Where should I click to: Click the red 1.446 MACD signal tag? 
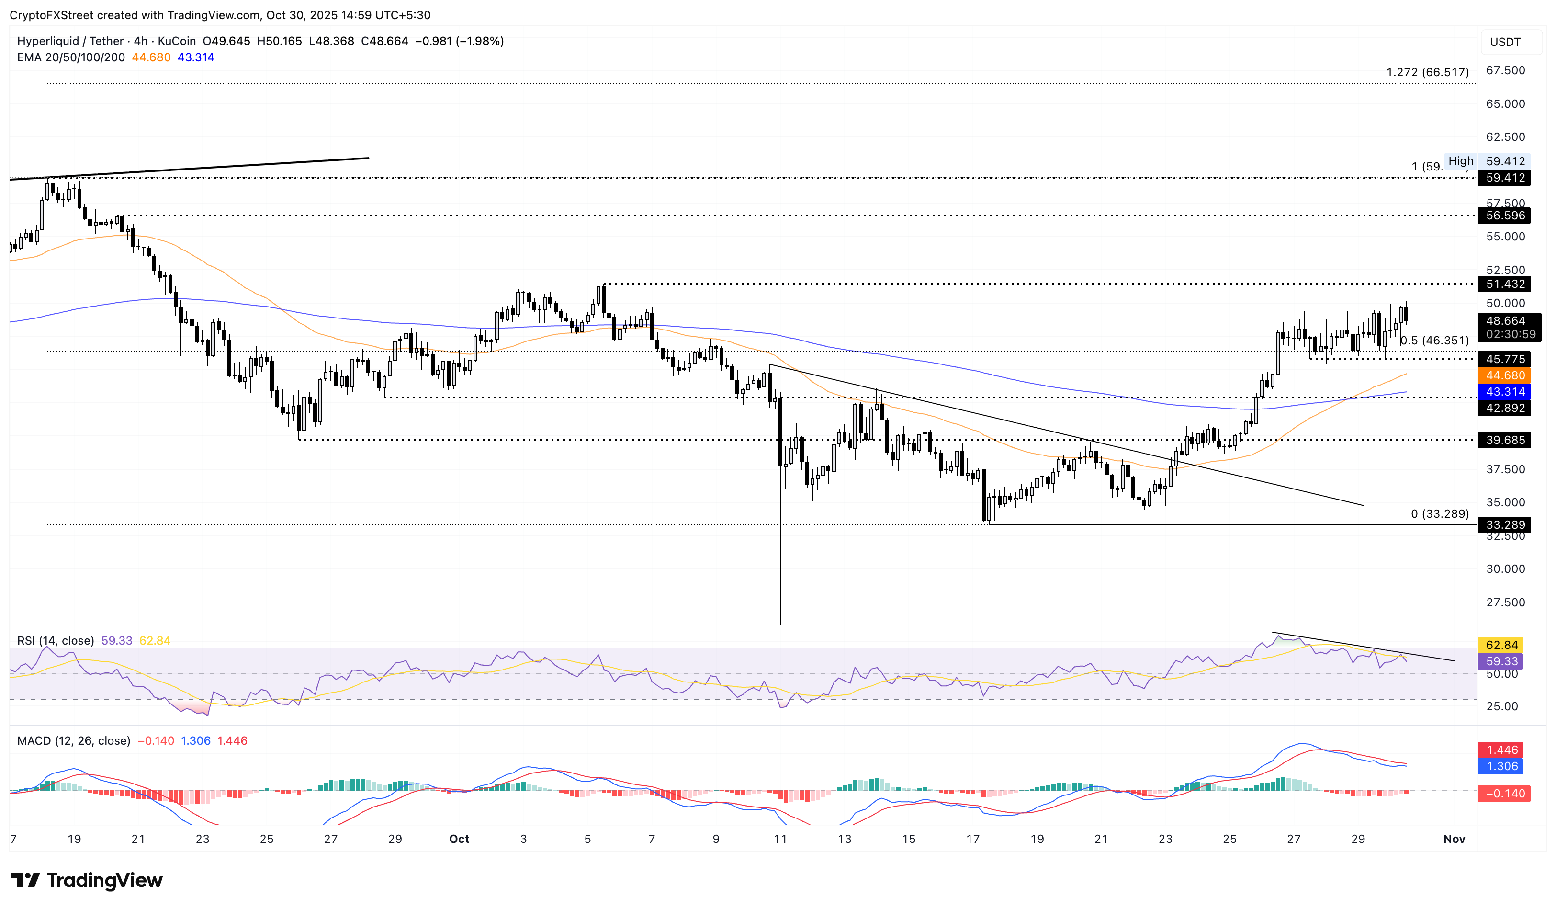pyautogui.click(x=1501, y=750)
